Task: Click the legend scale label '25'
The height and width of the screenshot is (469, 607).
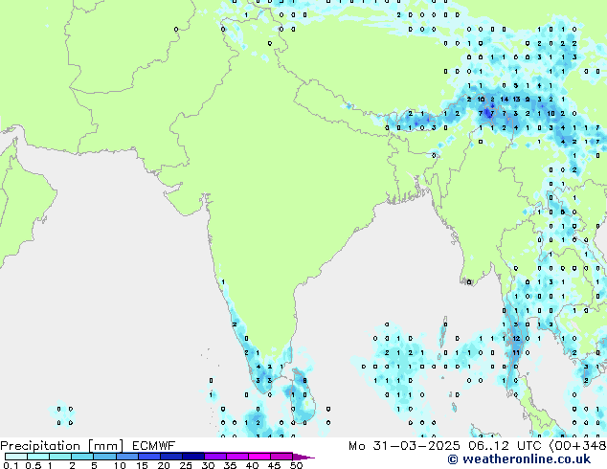Action: [x=186, y=465]
